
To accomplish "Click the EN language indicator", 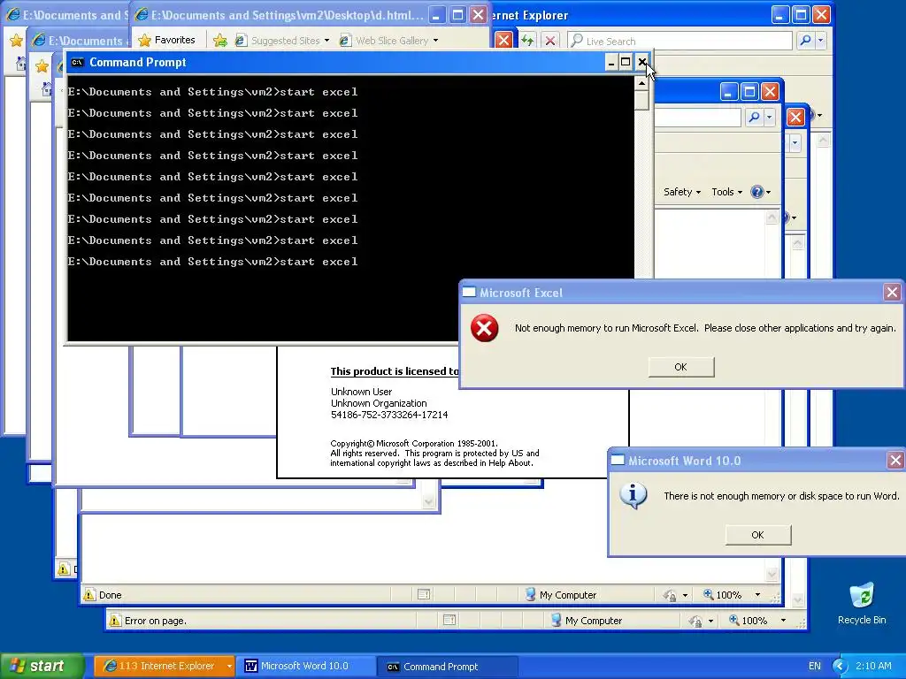I will click(814, 666).
